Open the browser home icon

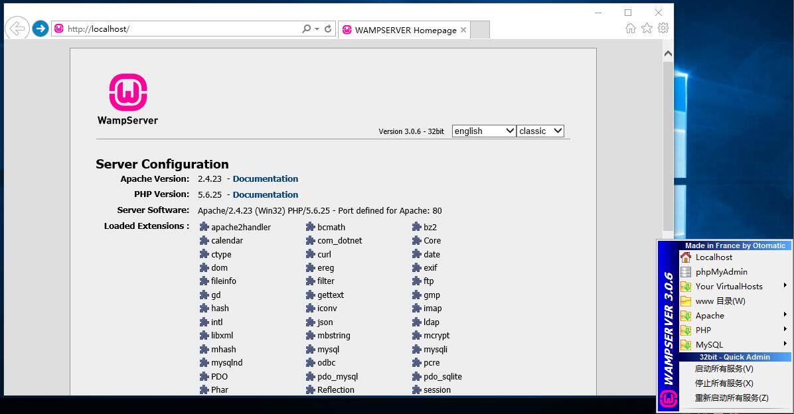point(631,29)
